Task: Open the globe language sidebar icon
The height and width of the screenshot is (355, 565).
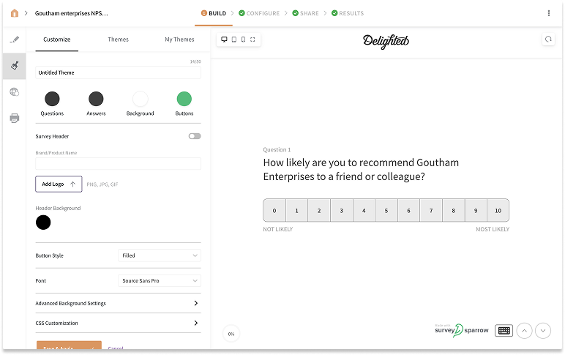Action: pos(15,92)
